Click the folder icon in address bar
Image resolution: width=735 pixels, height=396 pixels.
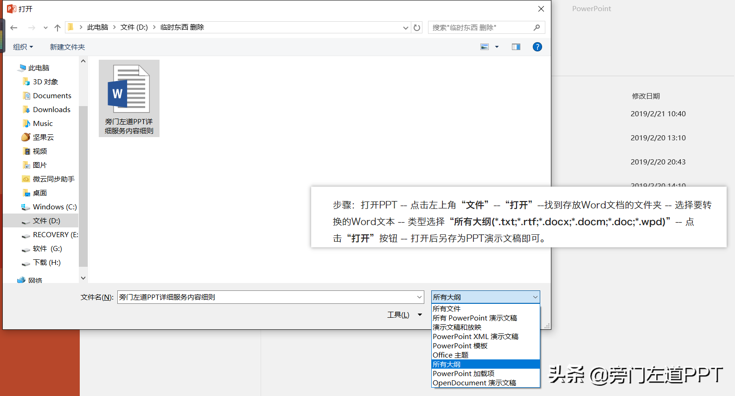click(70, 27)
